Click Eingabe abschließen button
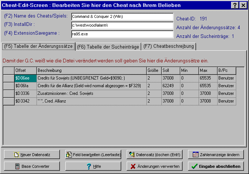 click(216, 166)
